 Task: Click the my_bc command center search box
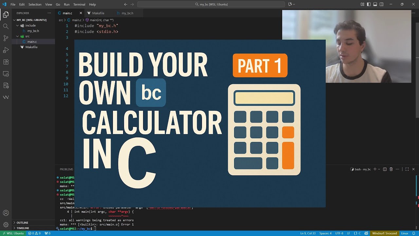click(211, 4)
